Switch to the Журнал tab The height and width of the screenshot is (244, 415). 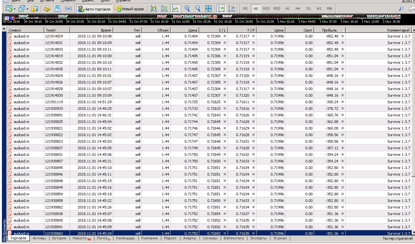280,238
